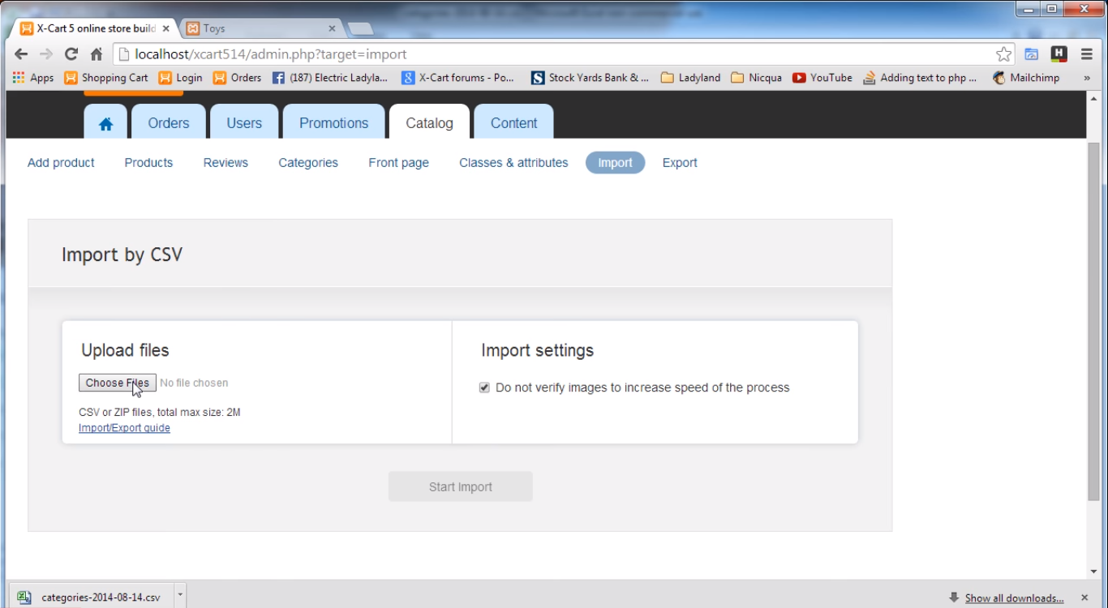Click the H extension icon
Viewport: 1108px width, 608px height.
coord(1059,54)
